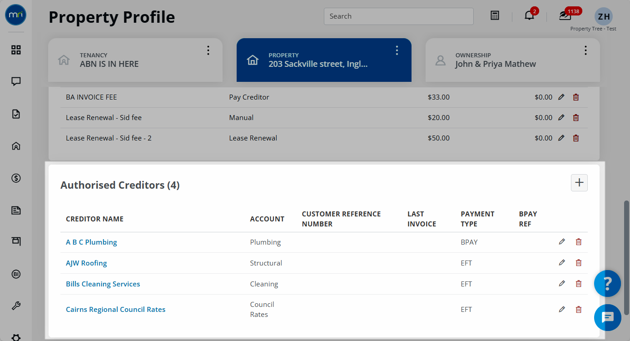
Task: Open the help question mark button
Action: click(608, 284)
